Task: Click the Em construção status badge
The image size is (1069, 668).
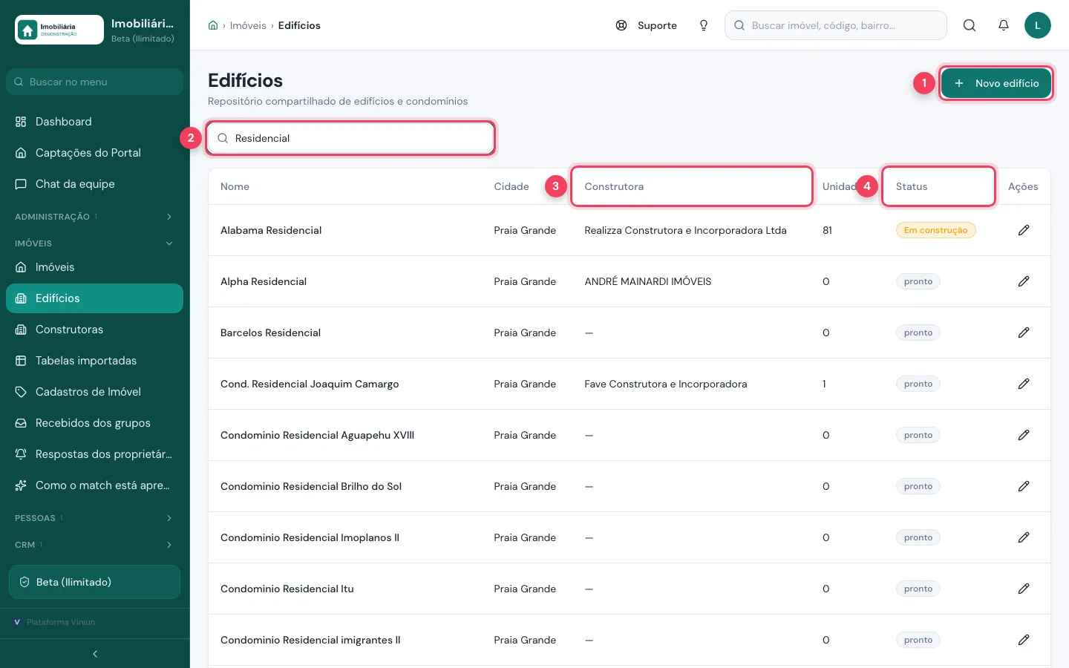Action: [x=935, y=230]
